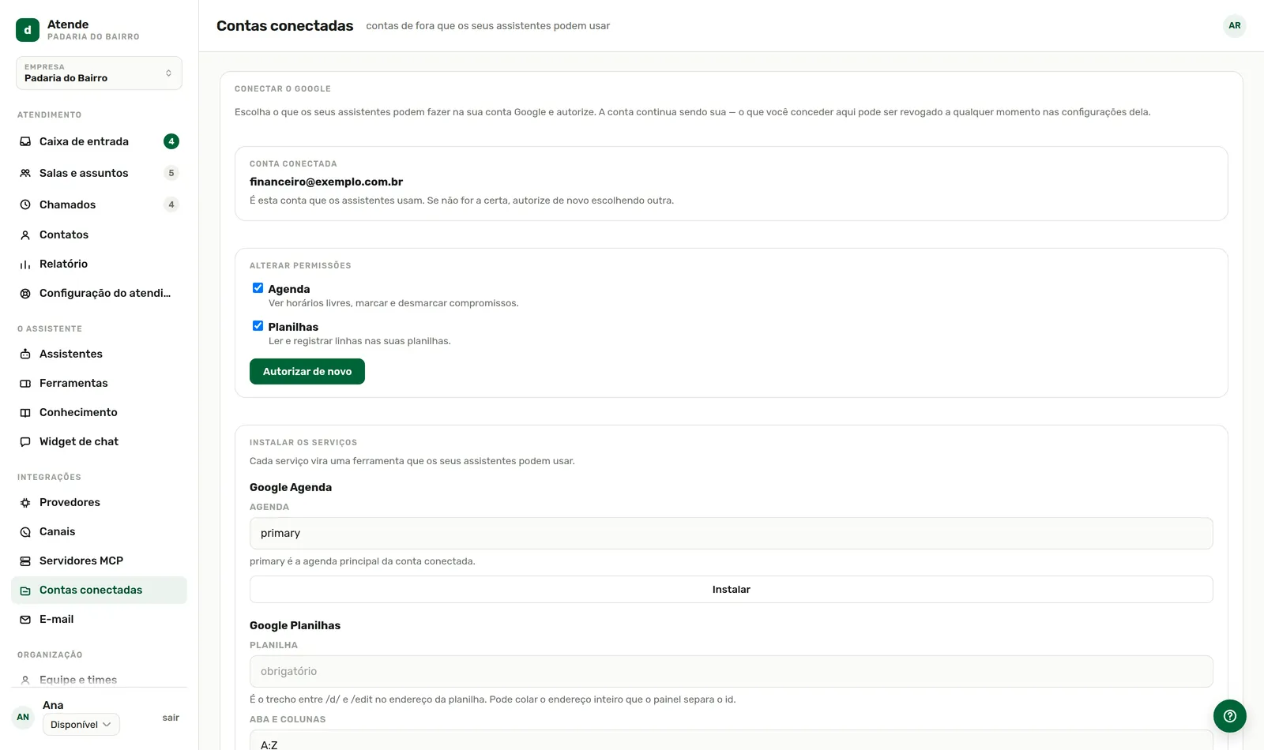1264x750 pixels.
Task: Open the Disponível status dropdown
Action: pyautogui.click(x=81, y=725)
